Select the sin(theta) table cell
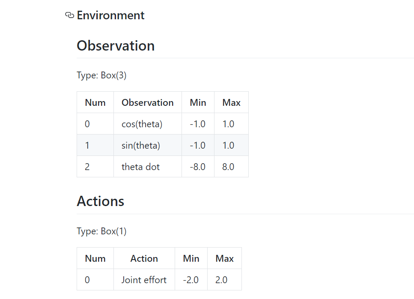414x299 pixels. tap(148, 145)
